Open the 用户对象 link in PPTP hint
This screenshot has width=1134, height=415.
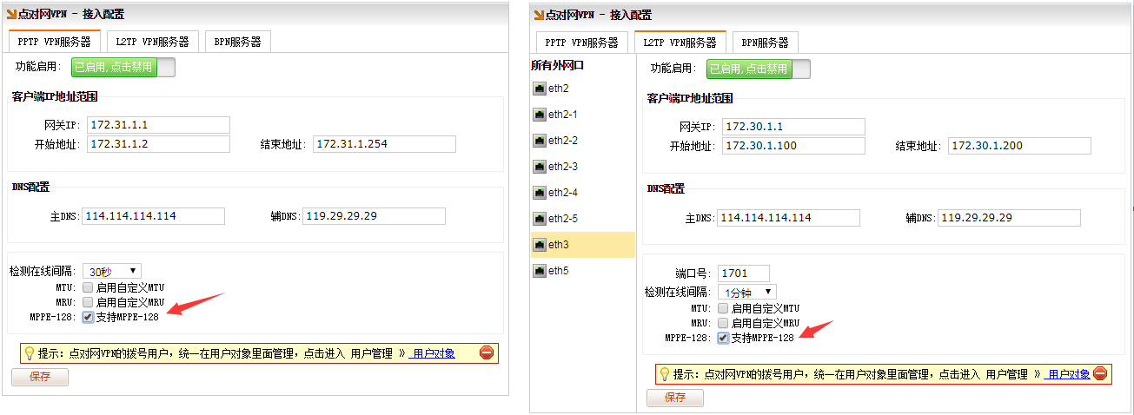click(x=434, y=353)
